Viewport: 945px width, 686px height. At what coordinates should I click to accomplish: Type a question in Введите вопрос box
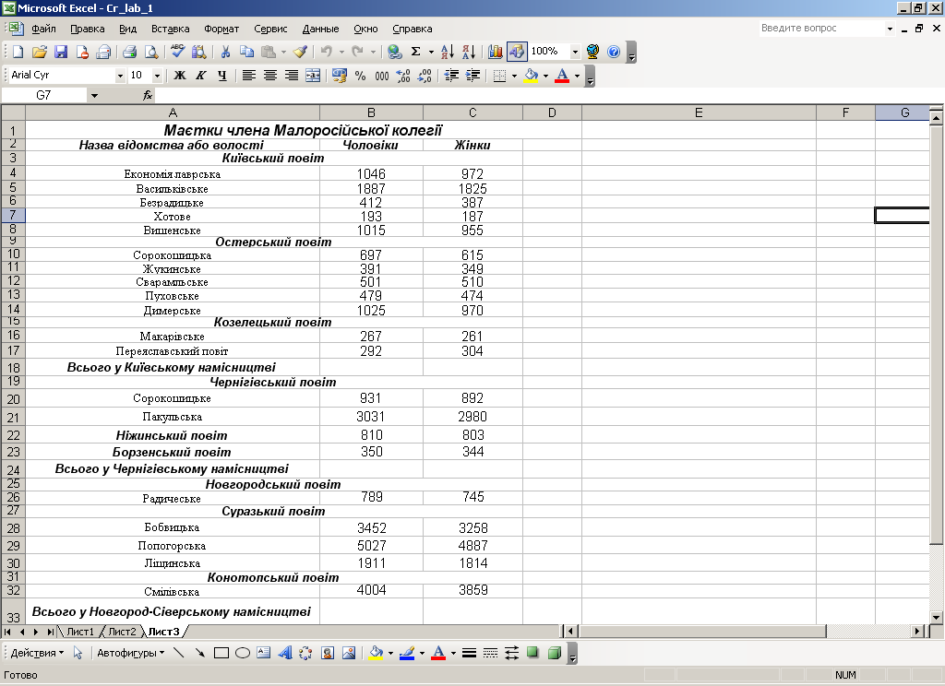point(821,28)
